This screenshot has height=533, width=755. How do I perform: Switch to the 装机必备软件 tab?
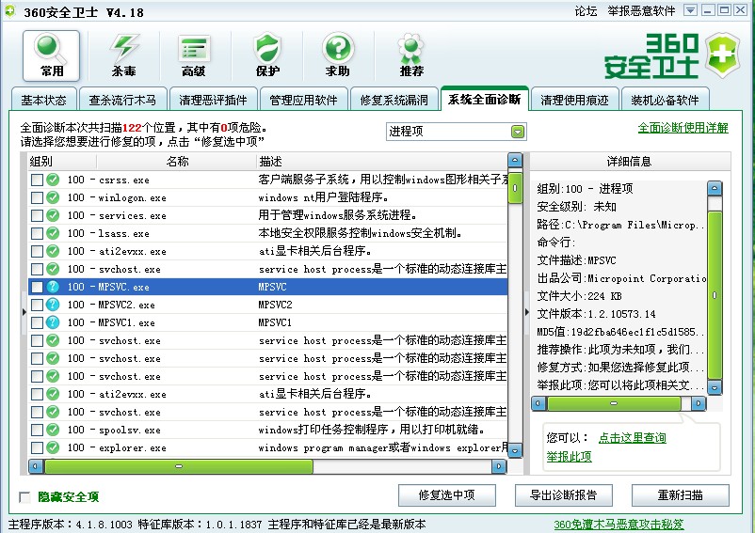[665, 100]
